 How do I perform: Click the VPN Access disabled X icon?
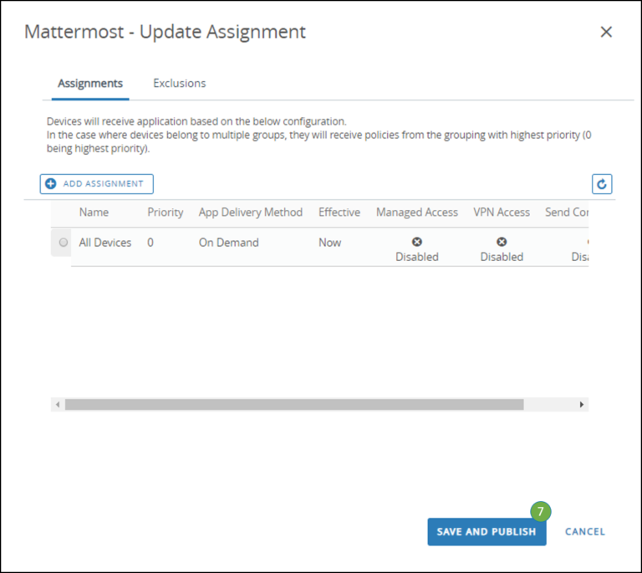[502, 242]
